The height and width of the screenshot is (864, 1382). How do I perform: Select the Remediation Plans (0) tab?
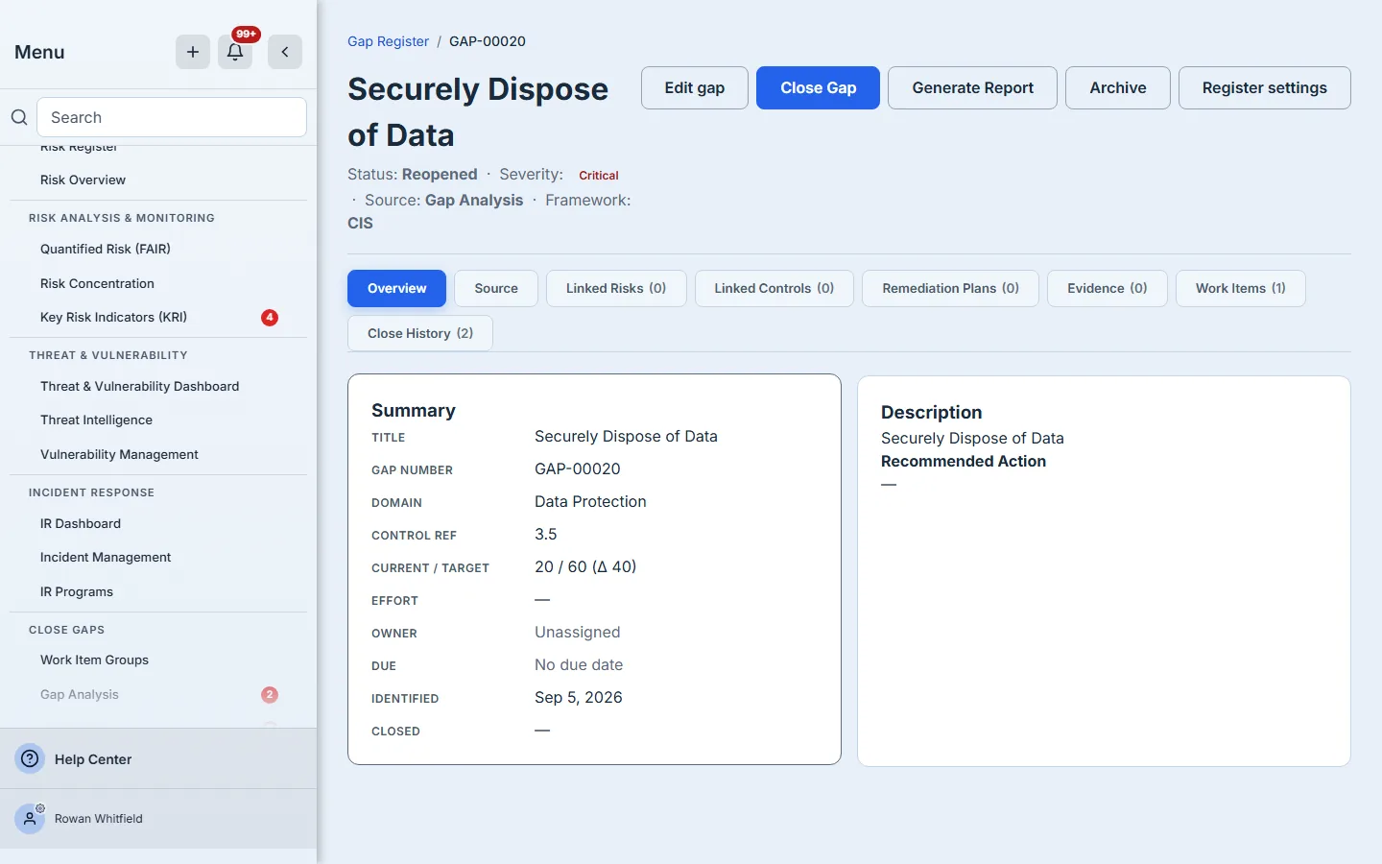click(x=951, y=288)
